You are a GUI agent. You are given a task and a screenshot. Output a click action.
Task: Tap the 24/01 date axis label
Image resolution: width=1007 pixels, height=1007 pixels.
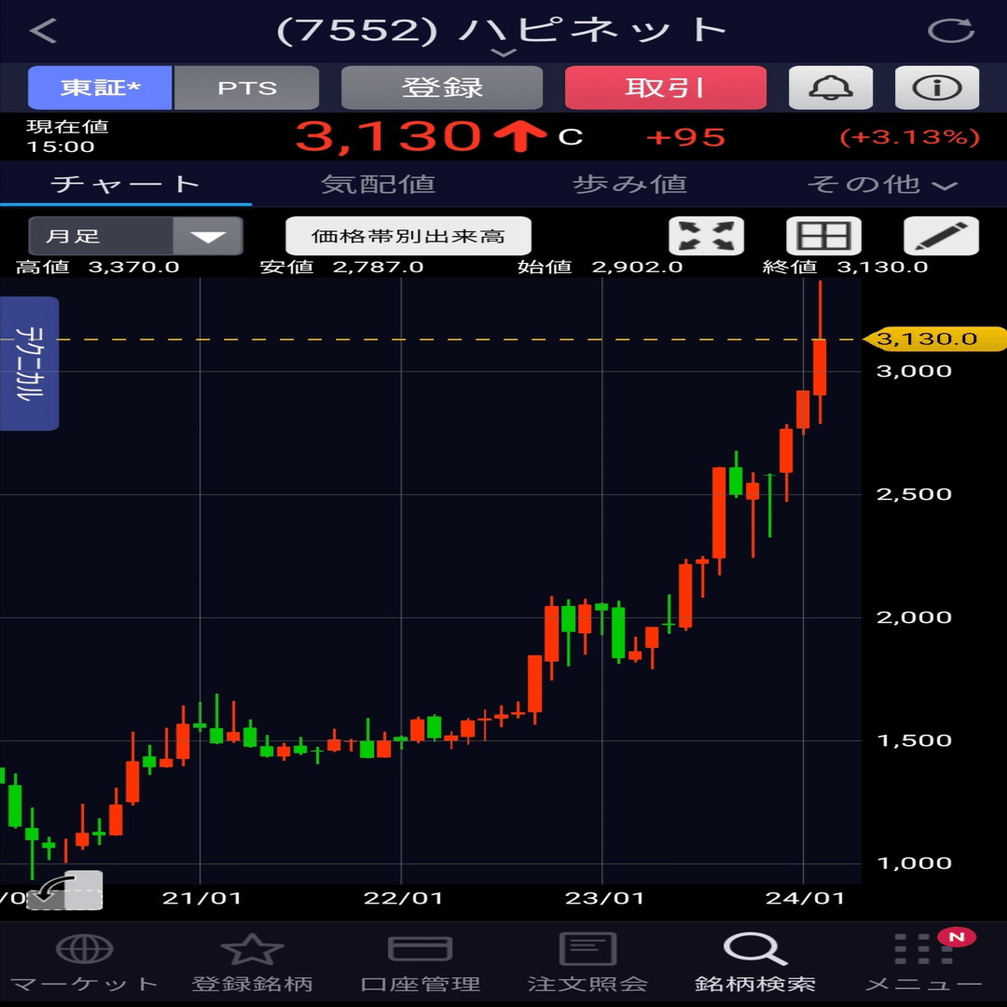click(x=805, y=898)
